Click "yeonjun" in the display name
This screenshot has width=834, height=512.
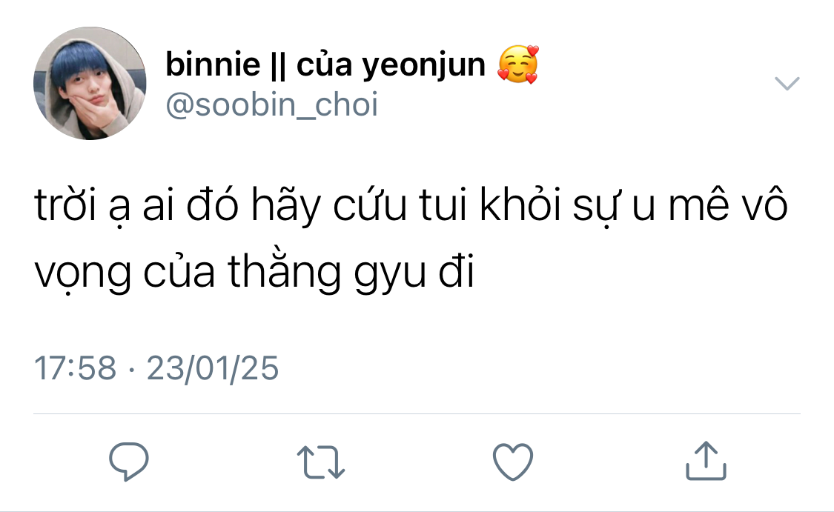424,67
